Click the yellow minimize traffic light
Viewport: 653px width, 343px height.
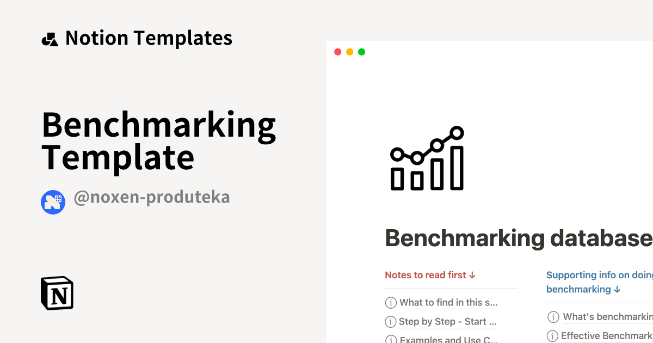(349, 51)
